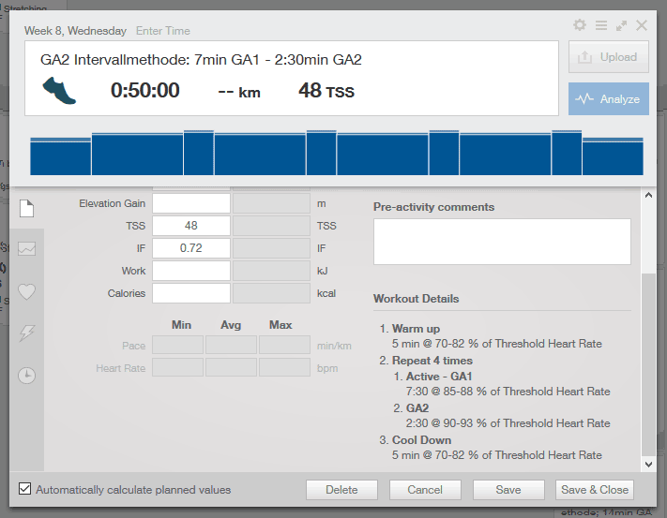This screenshot has height=518, width=667.
Task: Click the workout title text
Action: pos(201,60)
